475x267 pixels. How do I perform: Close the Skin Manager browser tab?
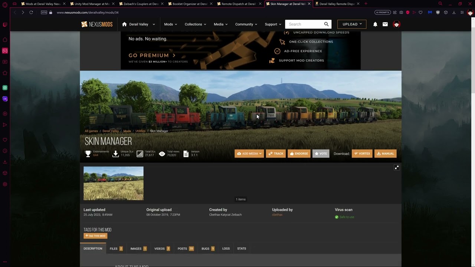coord(309,4)
